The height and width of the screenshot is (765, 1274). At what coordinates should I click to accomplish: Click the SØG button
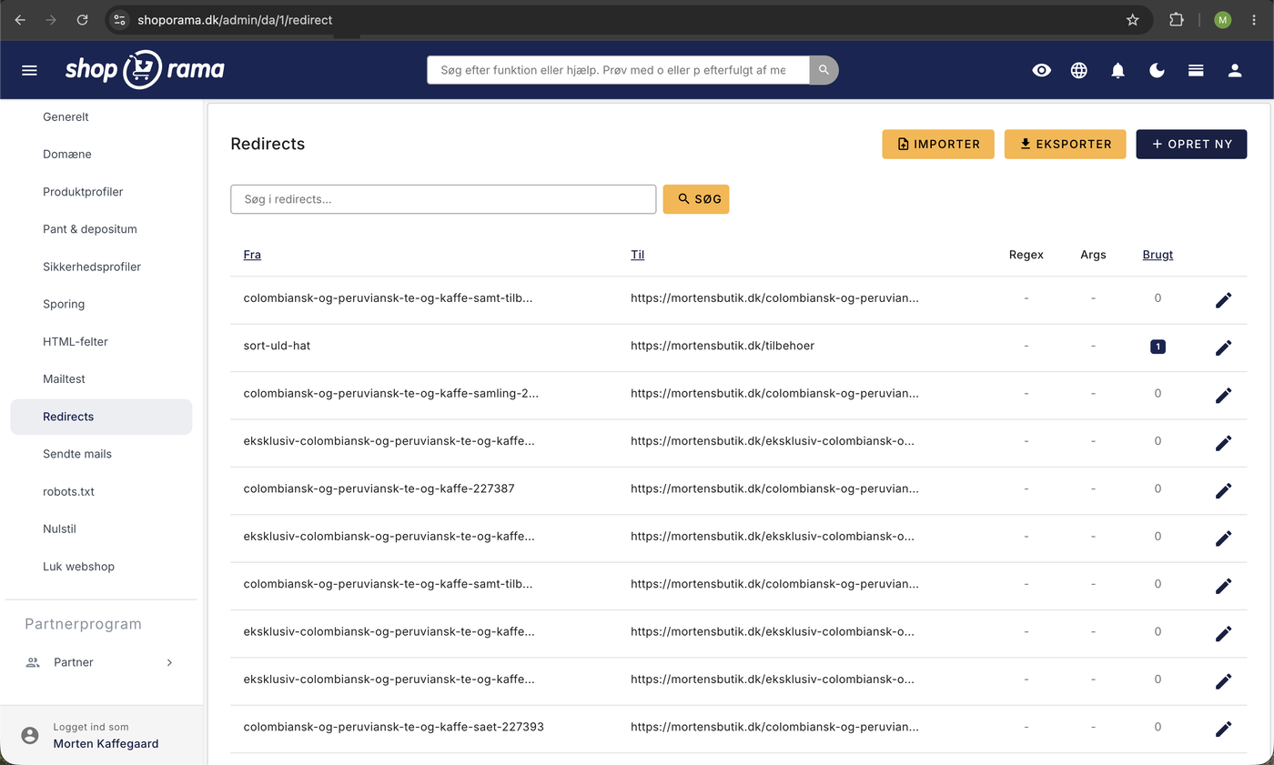tap(696, 199)
